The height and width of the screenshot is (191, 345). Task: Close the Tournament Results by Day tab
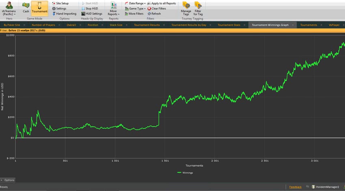tap(210, 25)
